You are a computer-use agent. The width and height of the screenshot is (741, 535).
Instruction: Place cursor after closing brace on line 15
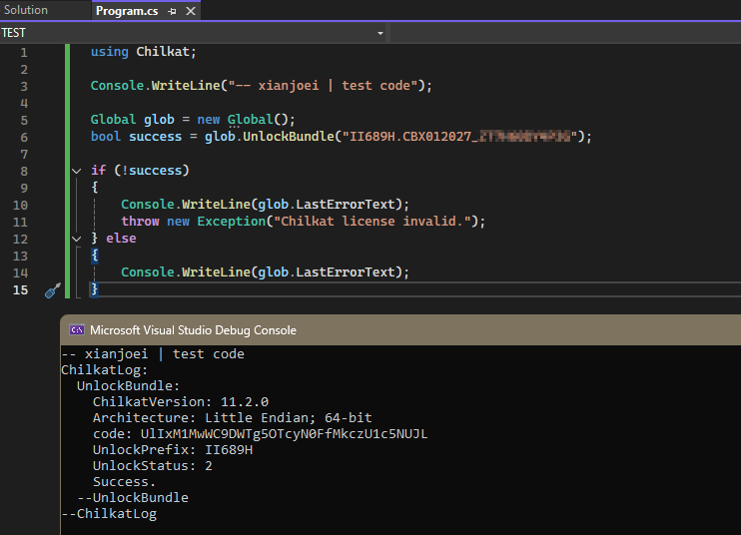click(98, 289)
